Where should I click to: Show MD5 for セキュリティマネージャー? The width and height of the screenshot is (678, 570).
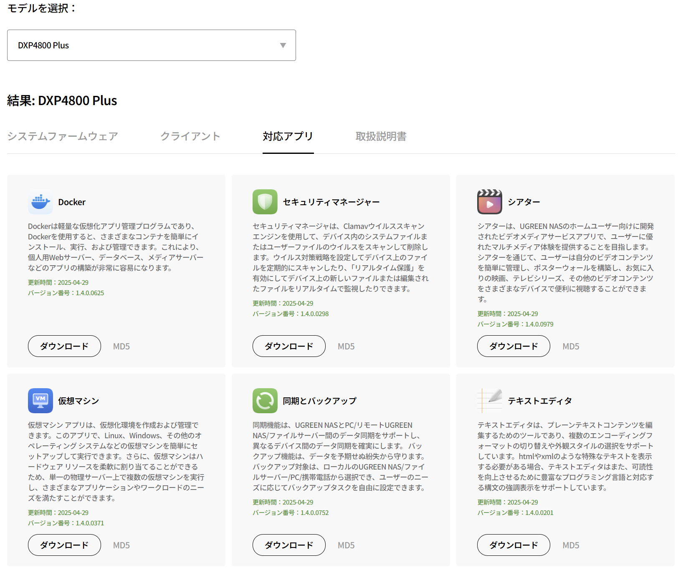(x=346, y=347)
